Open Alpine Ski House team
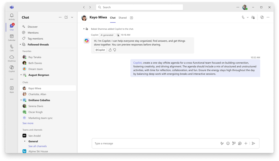The image size is (279, 161). pos(48,151)
